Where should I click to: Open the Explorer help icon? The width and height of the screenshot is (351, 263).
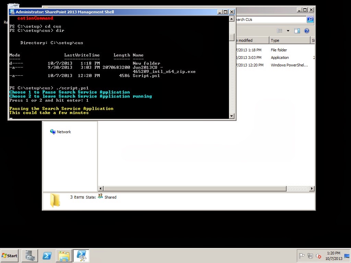307,31
